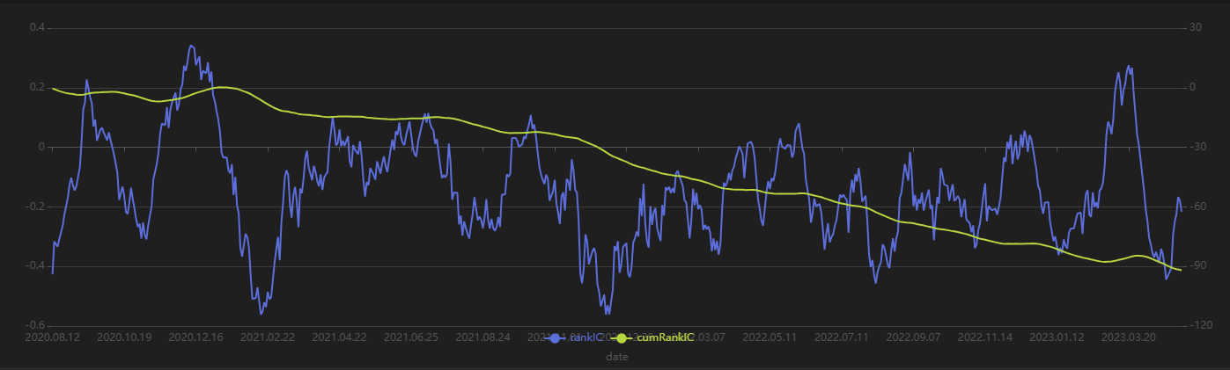Select the 2023.03.20 date tick label
The image size is (1230, 370).
(1130, 337)
